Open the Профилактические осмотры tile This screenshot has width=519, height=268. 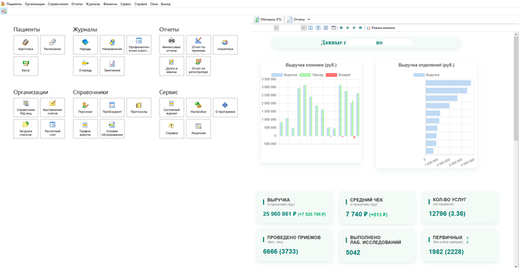point(139,45)
